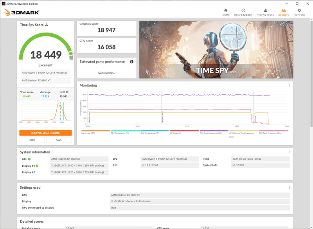
Task: Click info icon beside Estimated game performance
Action: [131, 61]
